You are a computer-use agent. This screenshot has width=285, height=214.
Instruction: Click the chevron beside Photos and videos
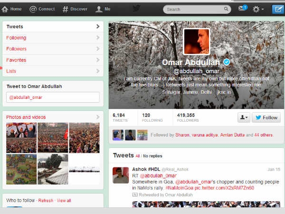tap(98, 117)
